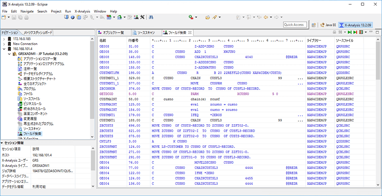Click the yellow back arrow navigation icon
The image size is (382, 196).
coord(266,17)
